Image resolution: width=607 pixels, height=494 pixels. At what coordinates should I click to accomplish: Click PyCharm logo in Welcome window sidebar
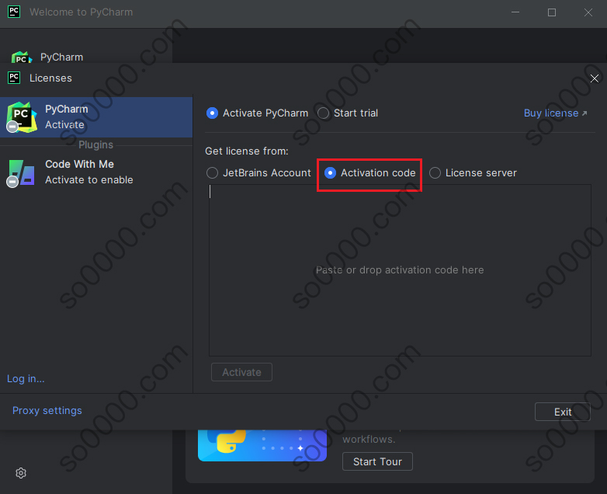coord(22,57)
